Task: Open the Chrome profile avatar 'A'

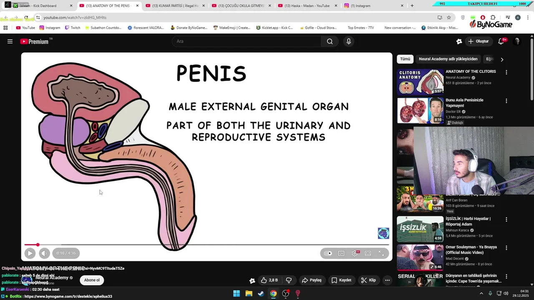Action: (x=518, y=17)
